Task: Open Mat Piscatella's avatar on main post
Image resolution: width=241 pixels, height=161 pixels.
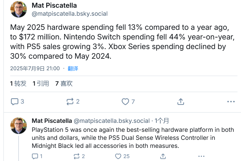Action: [19, 9]
